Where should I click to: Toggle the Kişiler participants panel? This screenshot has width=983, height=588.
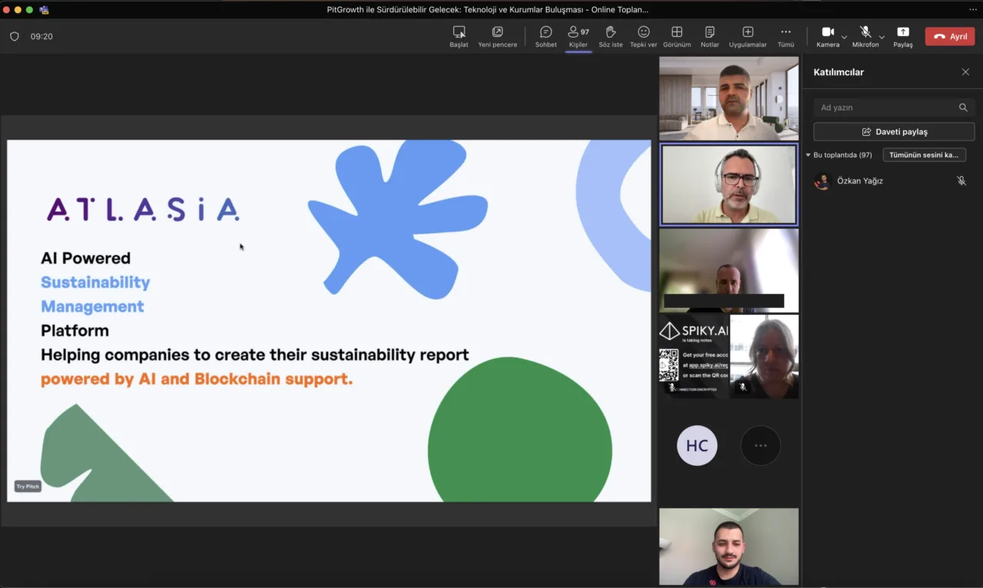tap(578, 36)
